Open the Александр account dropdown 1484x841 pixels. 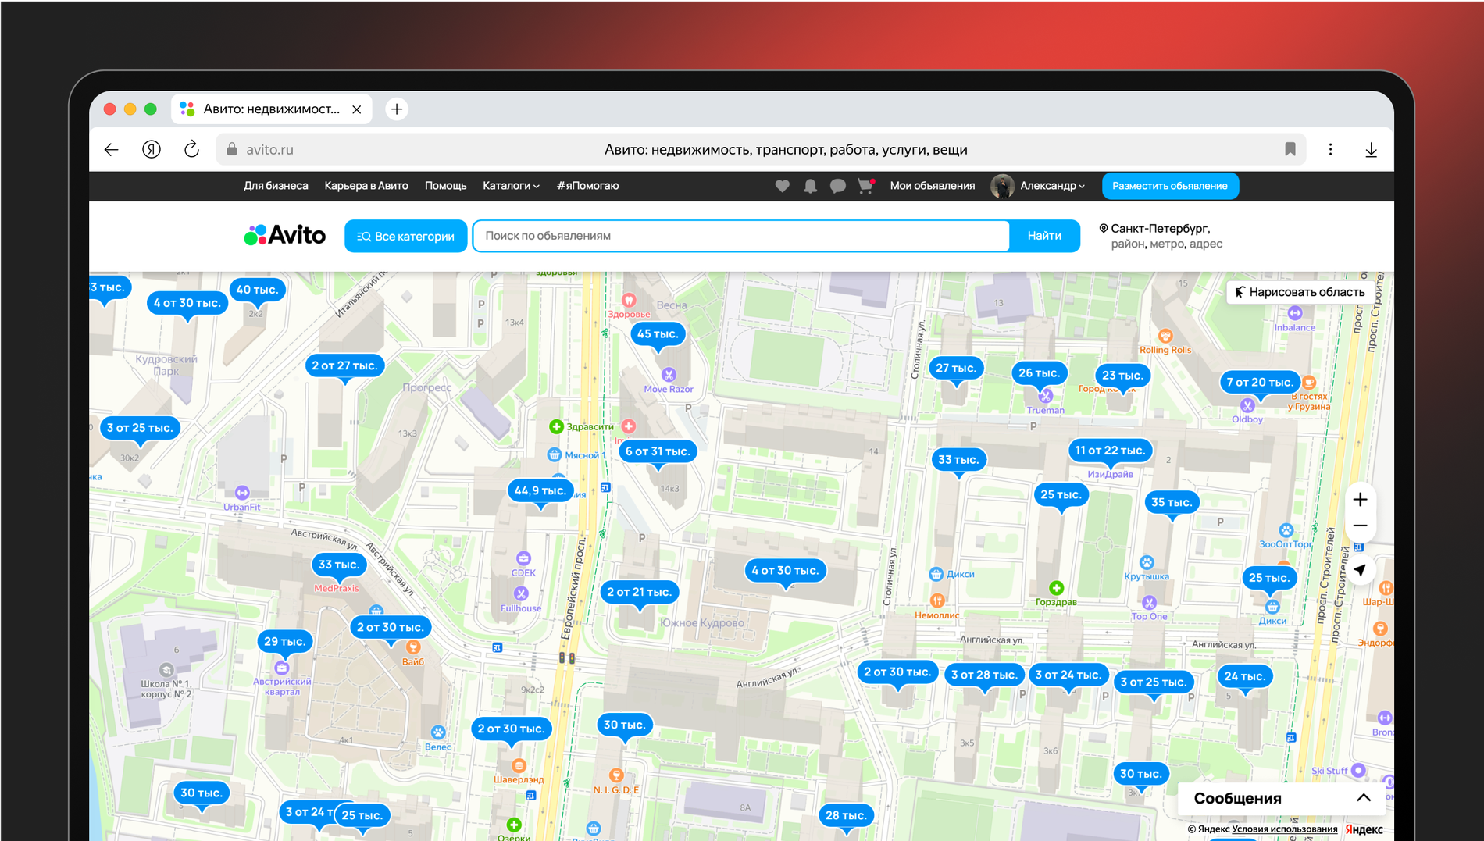point(1052,186)
